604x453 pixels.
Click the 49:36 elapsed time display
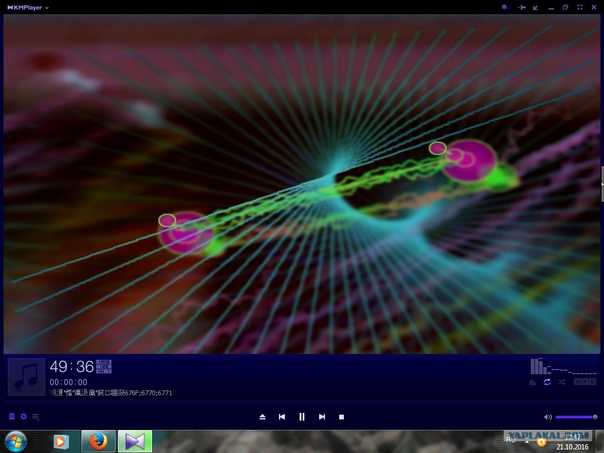pos(71,367)
